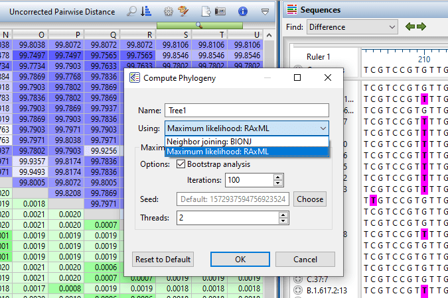448x298 pixels.
Task: Show info with the blue info icon
Action: point(242,11)
